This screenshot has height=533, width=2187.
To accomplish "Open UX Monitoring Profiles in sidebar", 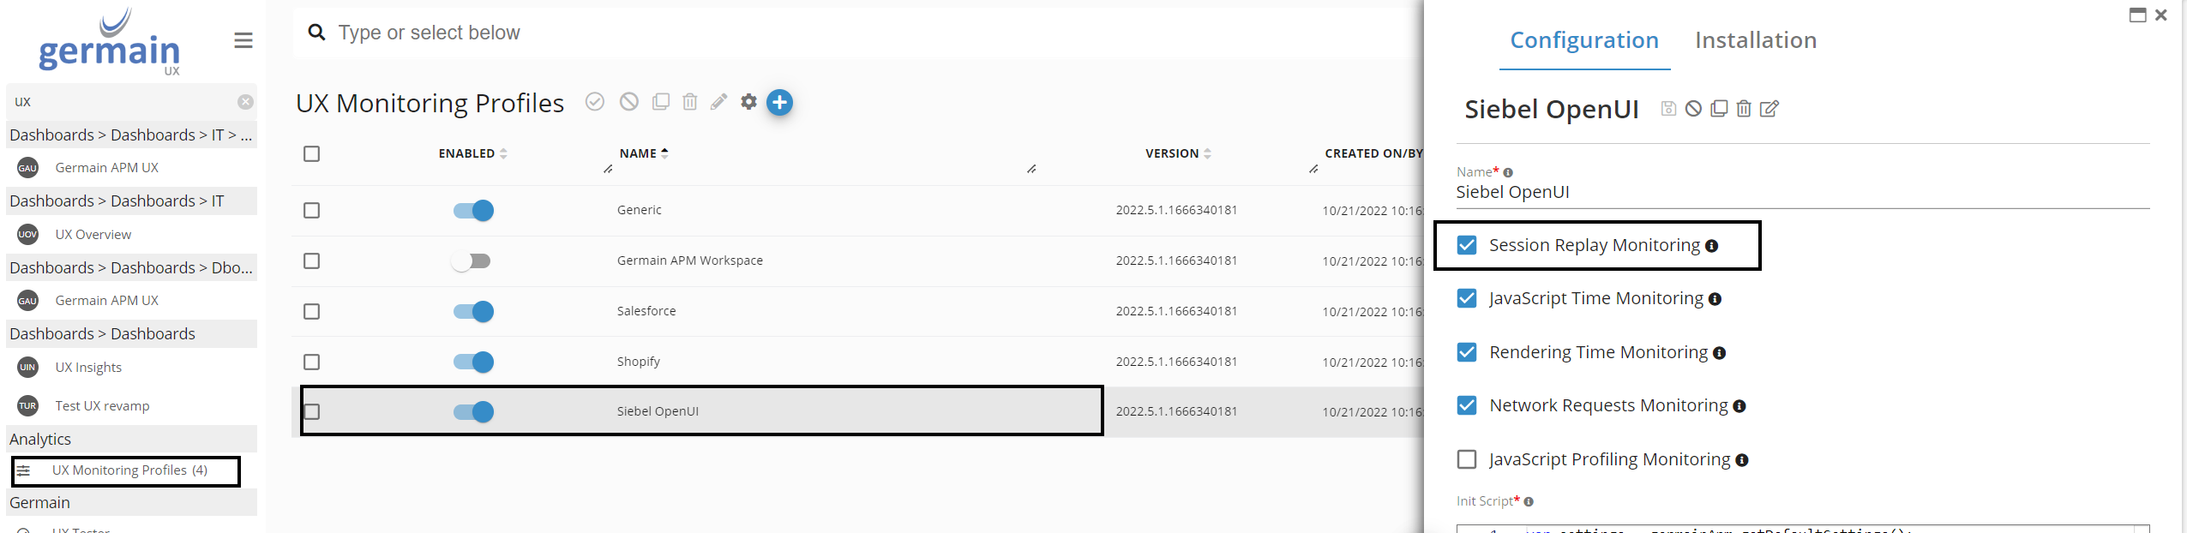I will [x=129, y=470].
